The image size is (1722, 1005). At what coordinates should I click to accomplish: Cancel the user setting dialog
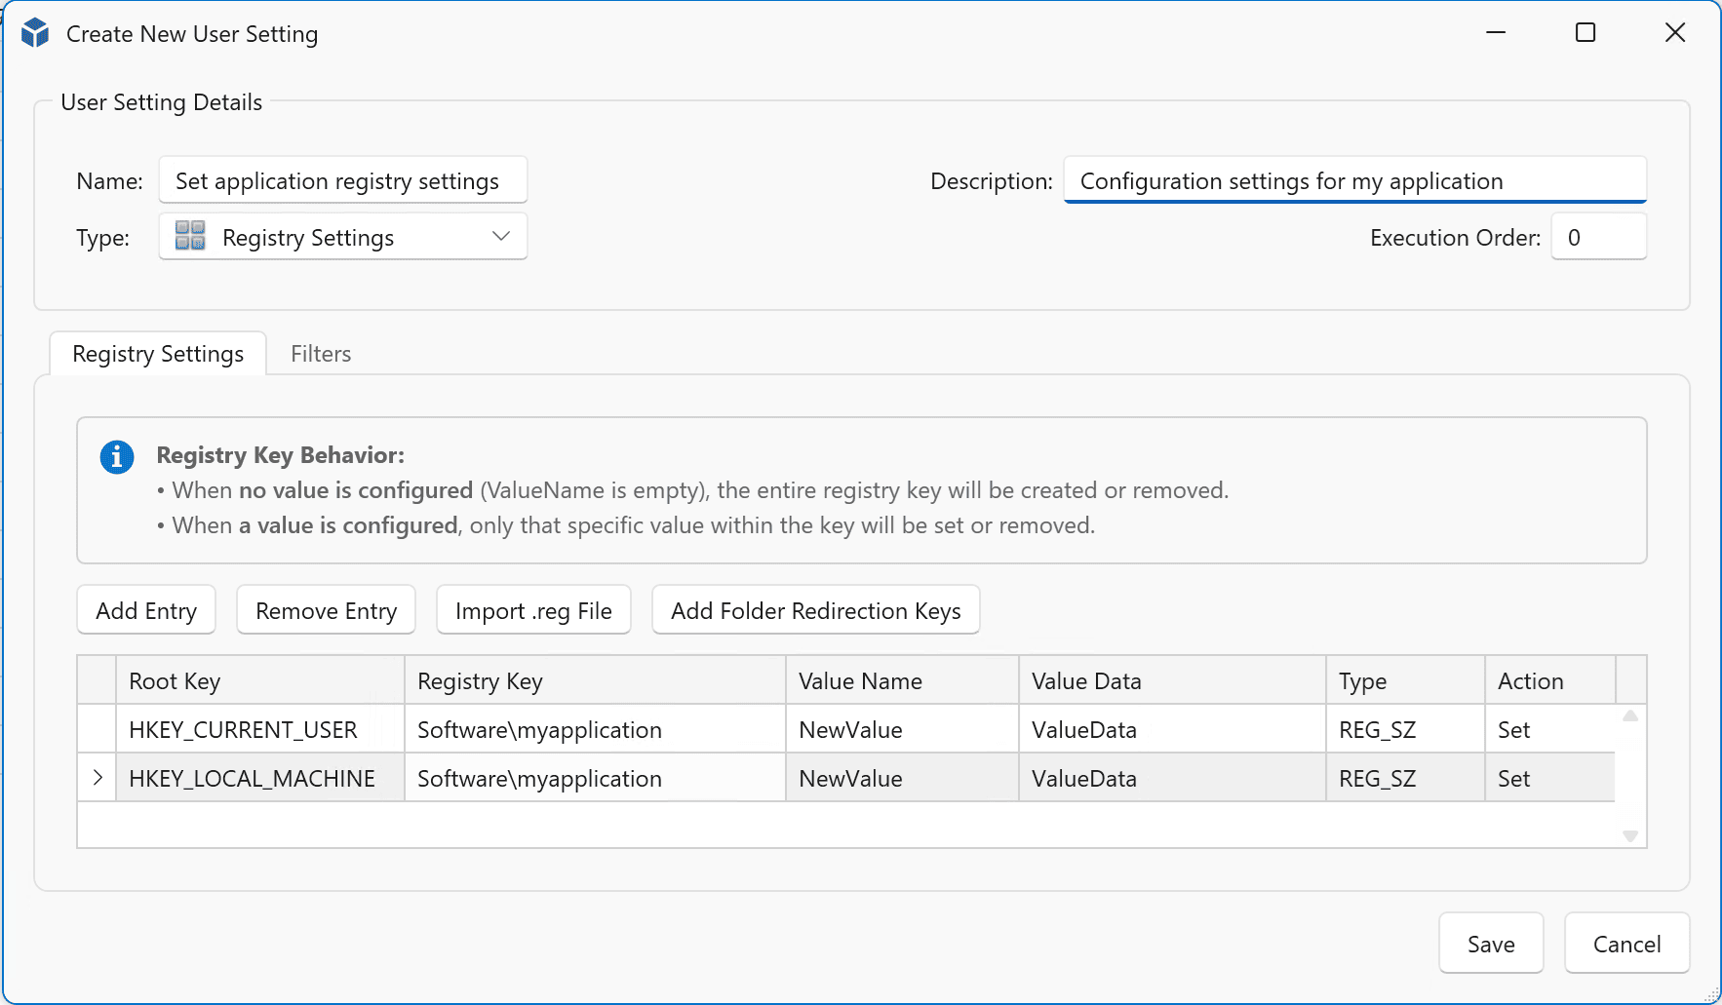click(x=1626, y=944)
